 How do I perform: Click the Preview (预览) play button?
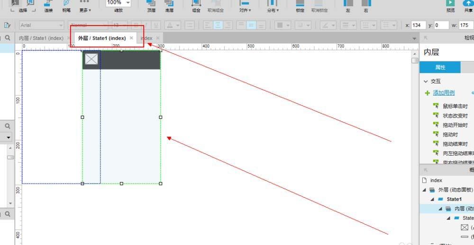pyautogui.click(x=450, y=4)
